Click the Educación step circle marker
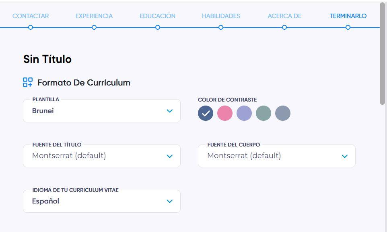This screenshot has width=387, height=232. coord(158,27)
